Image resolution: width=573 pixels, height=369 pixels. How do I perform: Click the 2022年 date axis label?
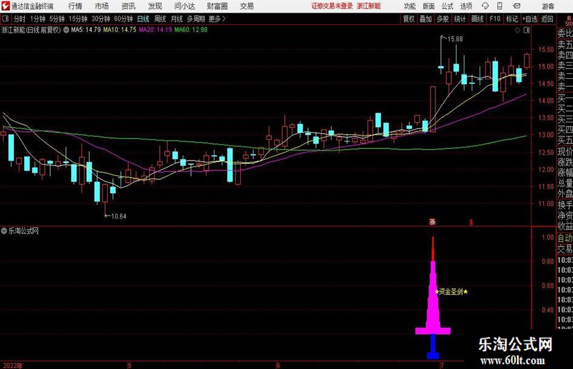(x=12, y=365)
